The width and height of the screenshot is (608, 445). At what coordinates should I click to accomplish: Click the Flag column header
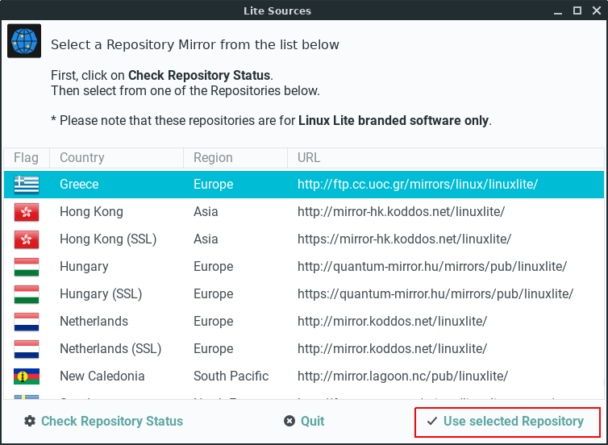(x=26, y=158)
